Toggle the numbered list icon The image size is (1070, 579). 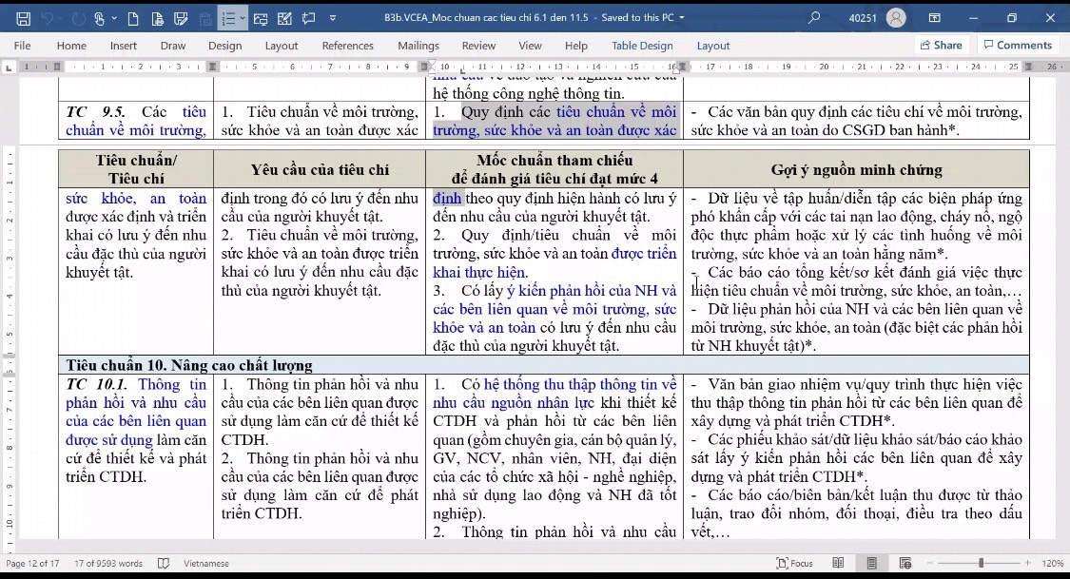pyautogui.click(x=228, y=18)
